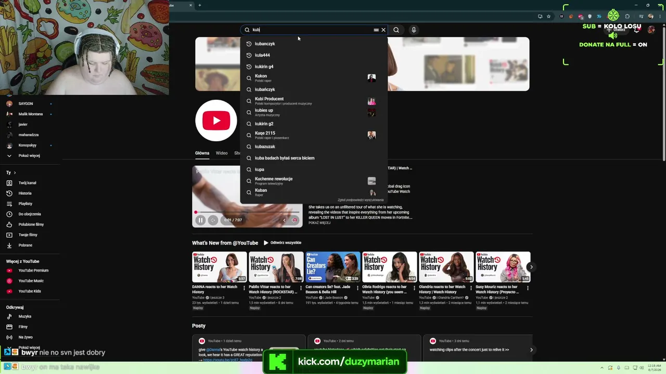Click 'Odtwórz wszystkie' play all button
This screenshot has height=374, width=666.
283,243
